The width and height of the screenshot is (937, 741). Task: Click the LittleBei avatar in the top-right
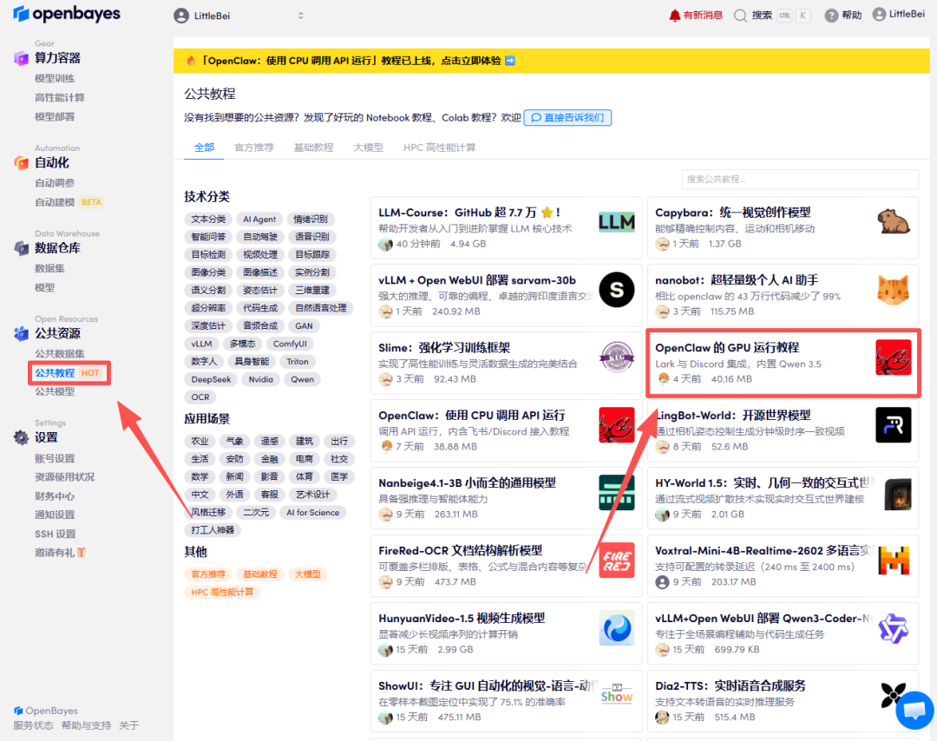(879, 15)
